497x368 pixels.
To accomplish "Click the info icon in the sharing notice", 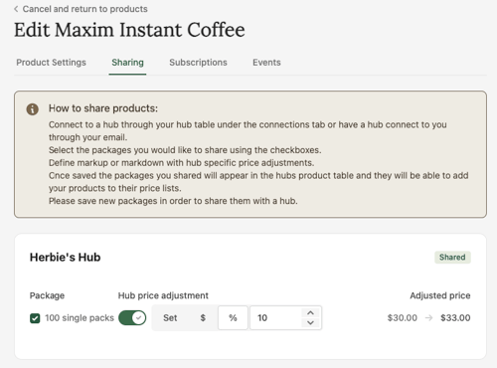I will (x=33, y=109).
